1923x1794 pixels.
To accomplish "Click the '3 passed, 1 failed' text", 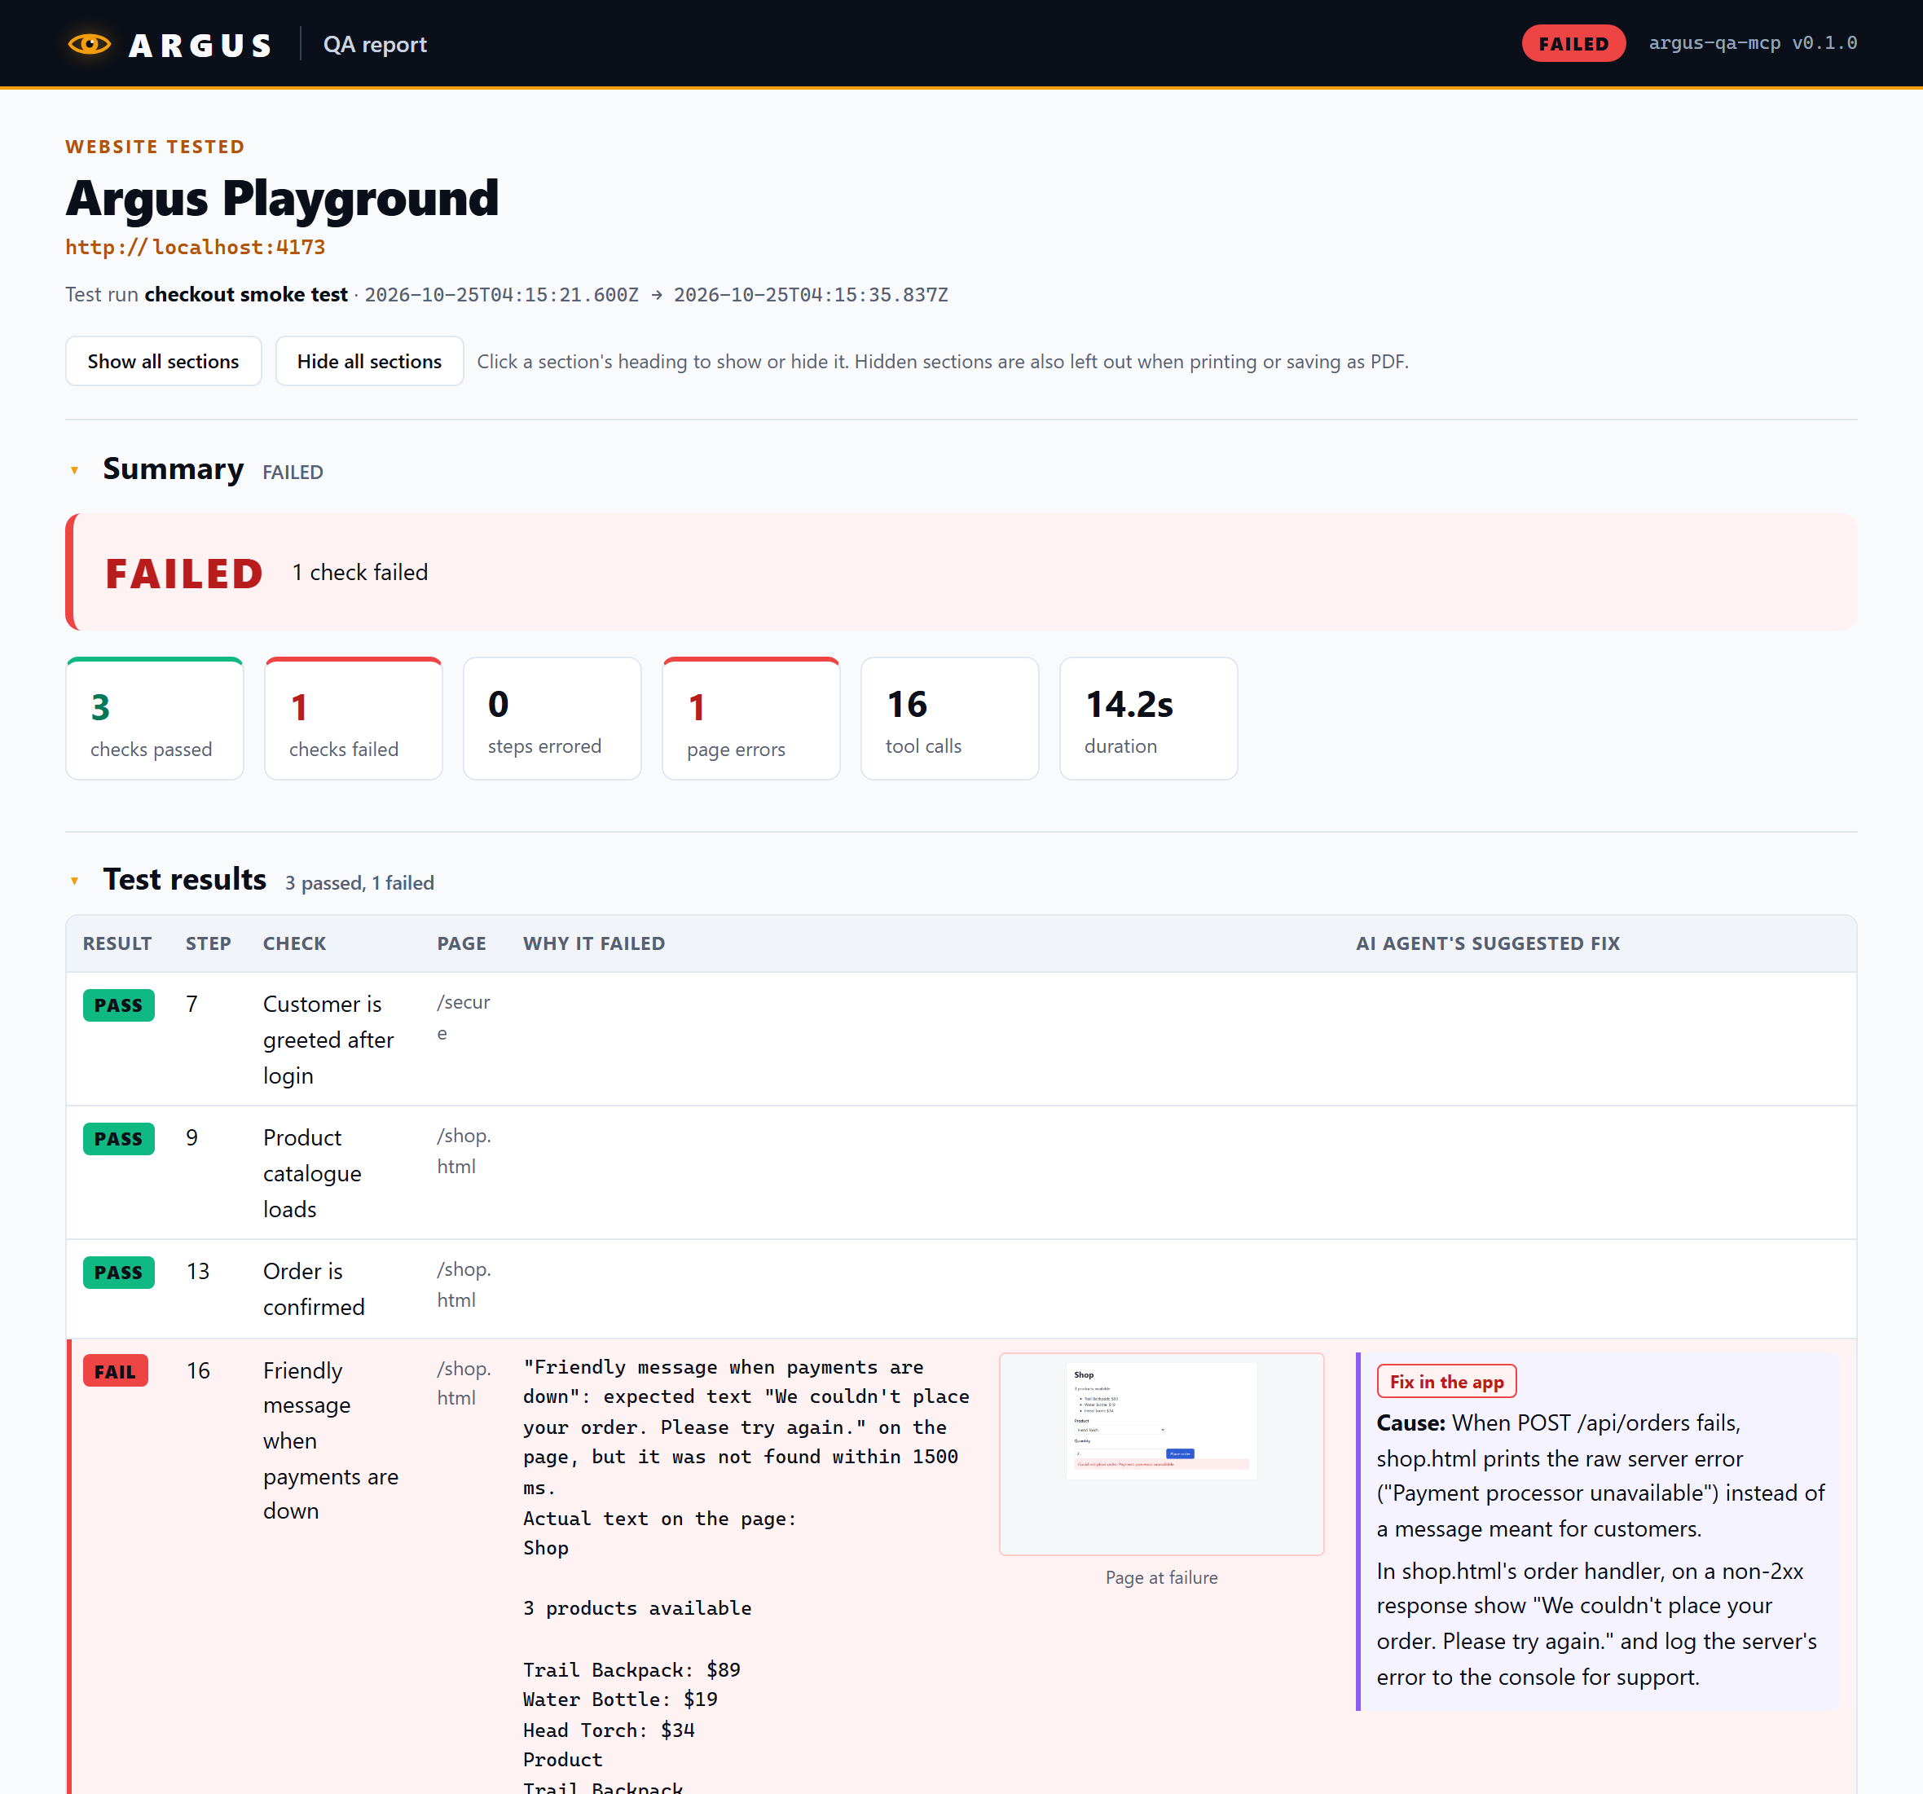I will pyautogui.click(x=359, y=882).
